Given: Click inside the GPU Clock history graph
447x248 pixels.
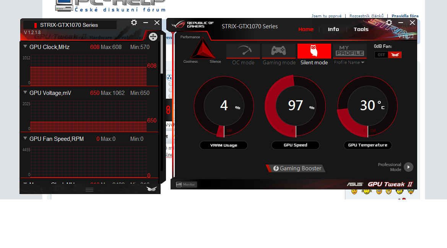Looking at the screenshot, I should [x=88, y=70].
